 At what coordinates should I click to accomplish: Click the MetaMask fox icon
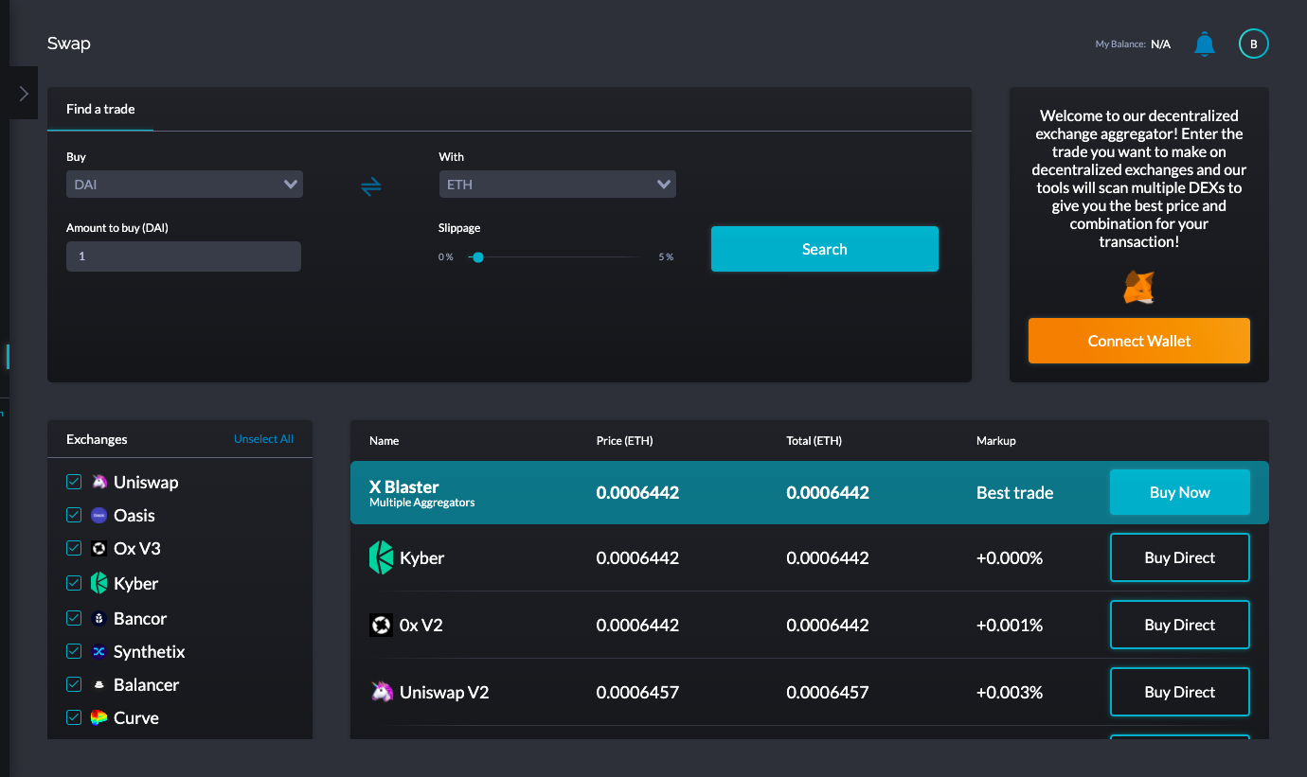click(1139, 287)
